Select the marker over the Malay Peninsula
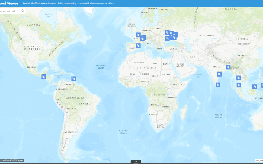Viewport: 263px width, 164px height. tap(239, 85)
